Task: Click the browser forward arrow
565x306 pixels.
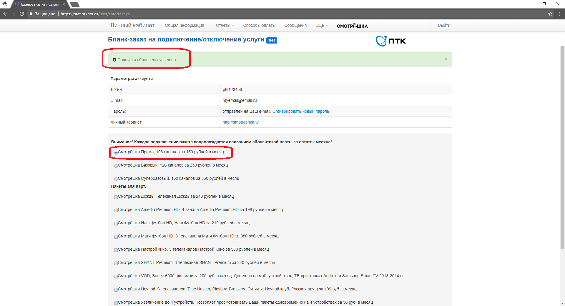Action: click(x=14, y=14)
